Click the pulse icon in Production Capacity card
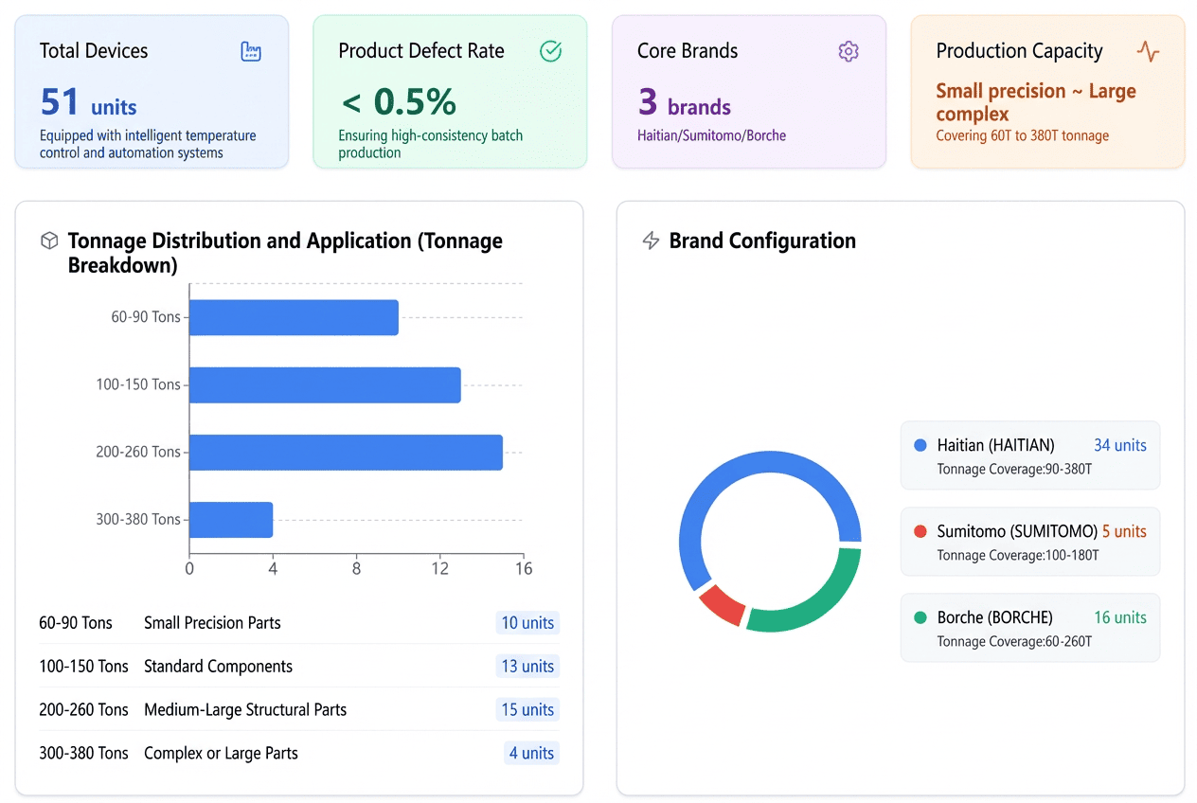 tap(1148, 52)
